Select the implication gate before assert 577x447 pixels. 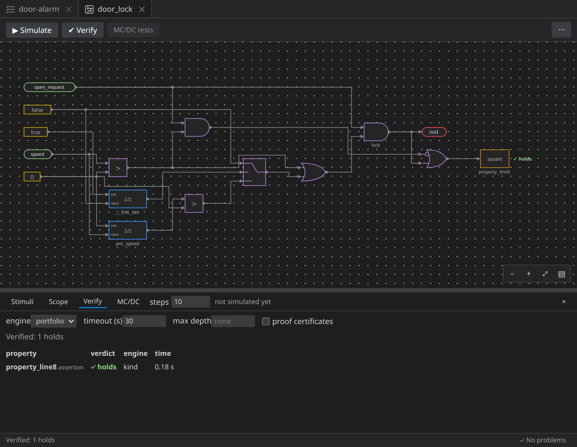click(436, 159)
